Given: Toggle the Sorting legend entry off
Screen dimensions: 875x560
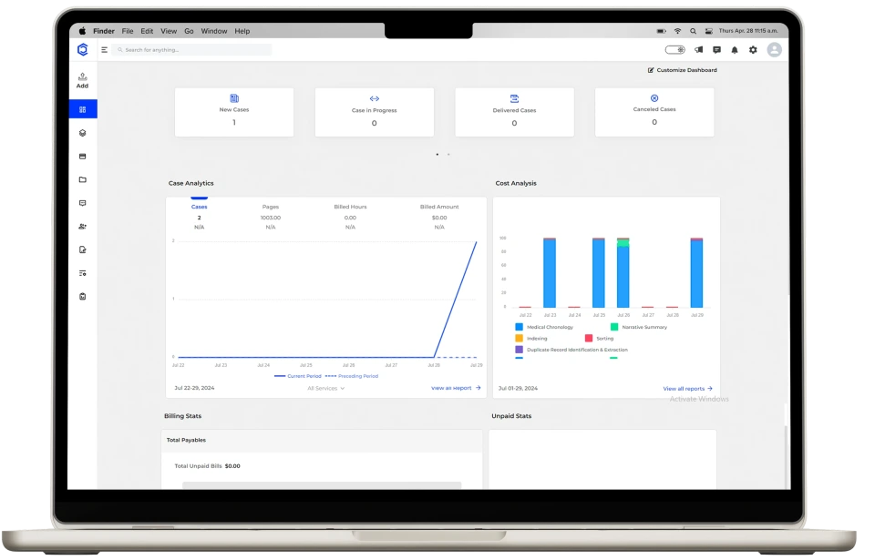Looking at the screenshot, I should pyautogui.click(x=602, y=338).
